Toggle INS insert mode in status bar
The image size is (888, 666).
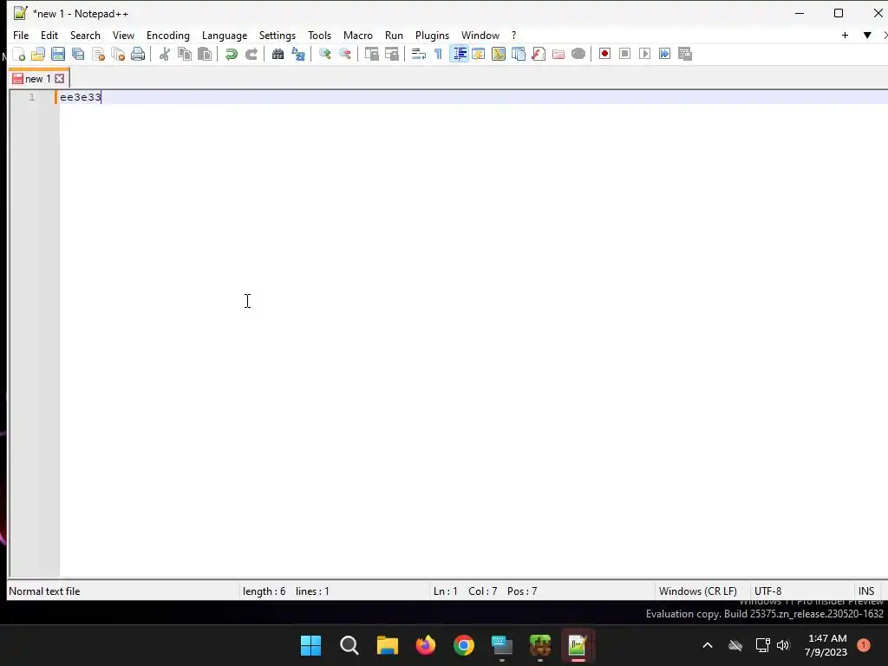pos(866,591)
